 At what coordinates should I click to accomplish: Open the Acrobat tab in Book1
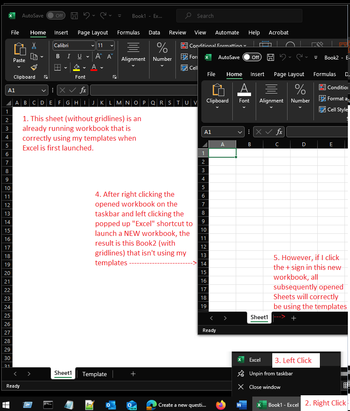(x=279, y=32)
